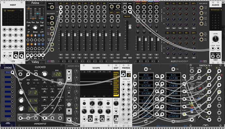The height and width of the screenshot is (129, 225).
Task: Click the Host GATE output jack
Action: (x=10, y=56)
